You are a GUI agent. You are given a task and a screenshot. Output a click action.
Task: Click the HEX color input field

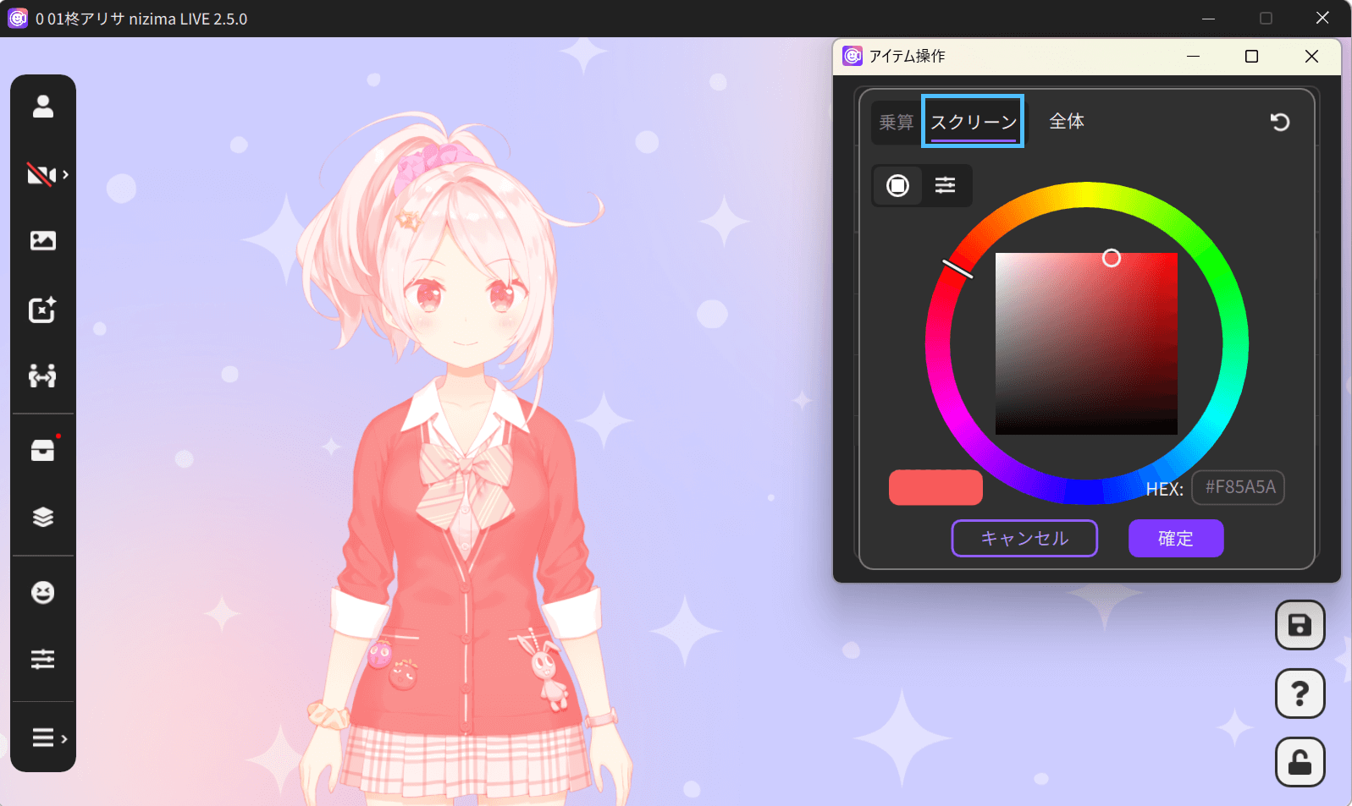click(1239, 488)
